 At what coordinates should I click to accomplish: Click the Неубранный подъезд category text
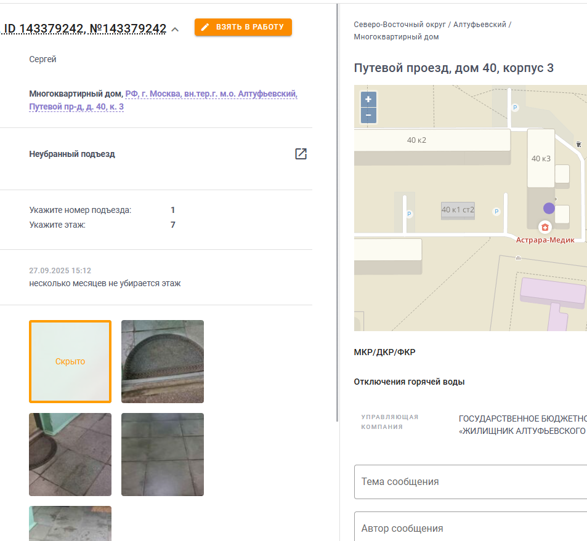point(72,154)
